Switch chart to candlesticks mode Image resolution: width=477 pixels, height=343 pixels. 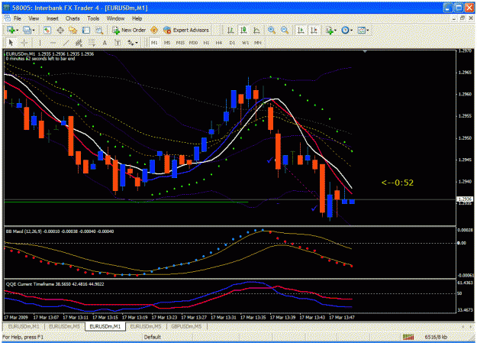click(x=243, y=30)
